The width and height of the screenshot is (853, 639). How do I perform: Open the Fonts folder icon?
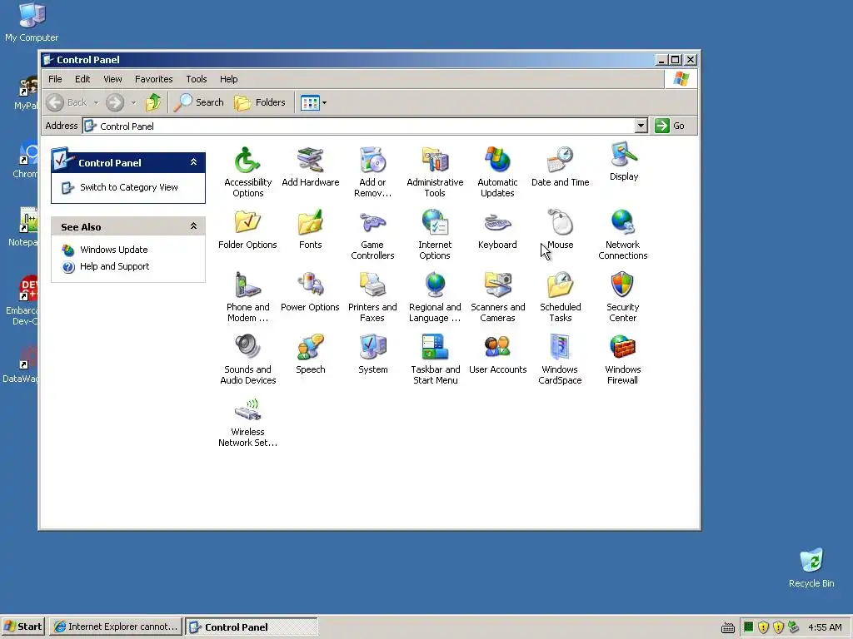coord(310,230)
